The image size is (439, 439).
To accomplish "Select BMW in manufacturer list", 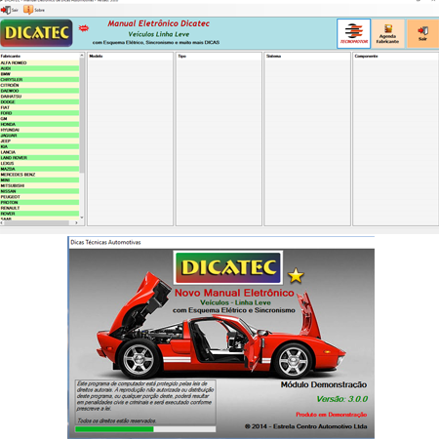I will [x=39, y=74].
